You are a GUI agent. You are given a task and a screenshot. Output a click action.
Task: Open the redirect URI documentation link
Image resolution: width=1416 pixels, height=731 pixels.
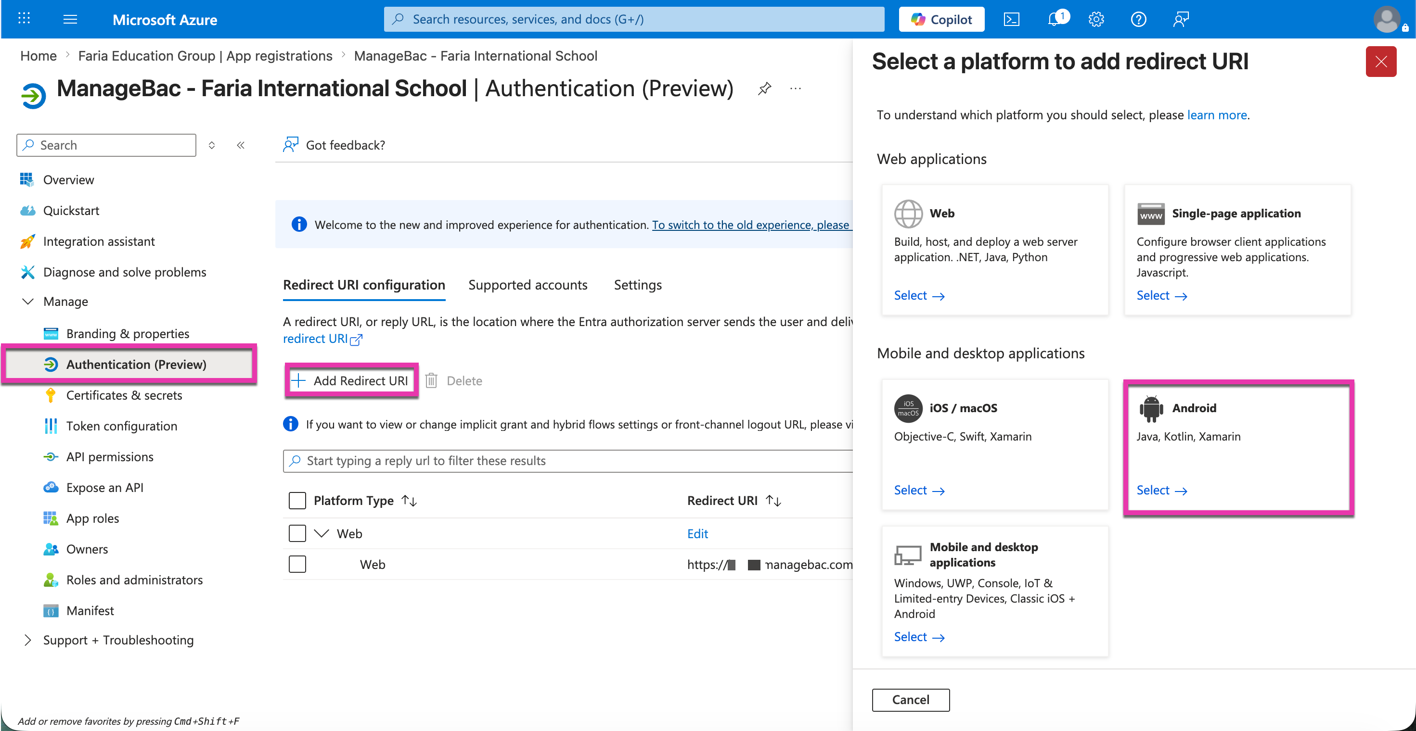pos(322,339)
